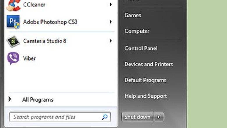Open the All Programs list
227x128 pixels.
pyautogui.click(x=38, y=100)
